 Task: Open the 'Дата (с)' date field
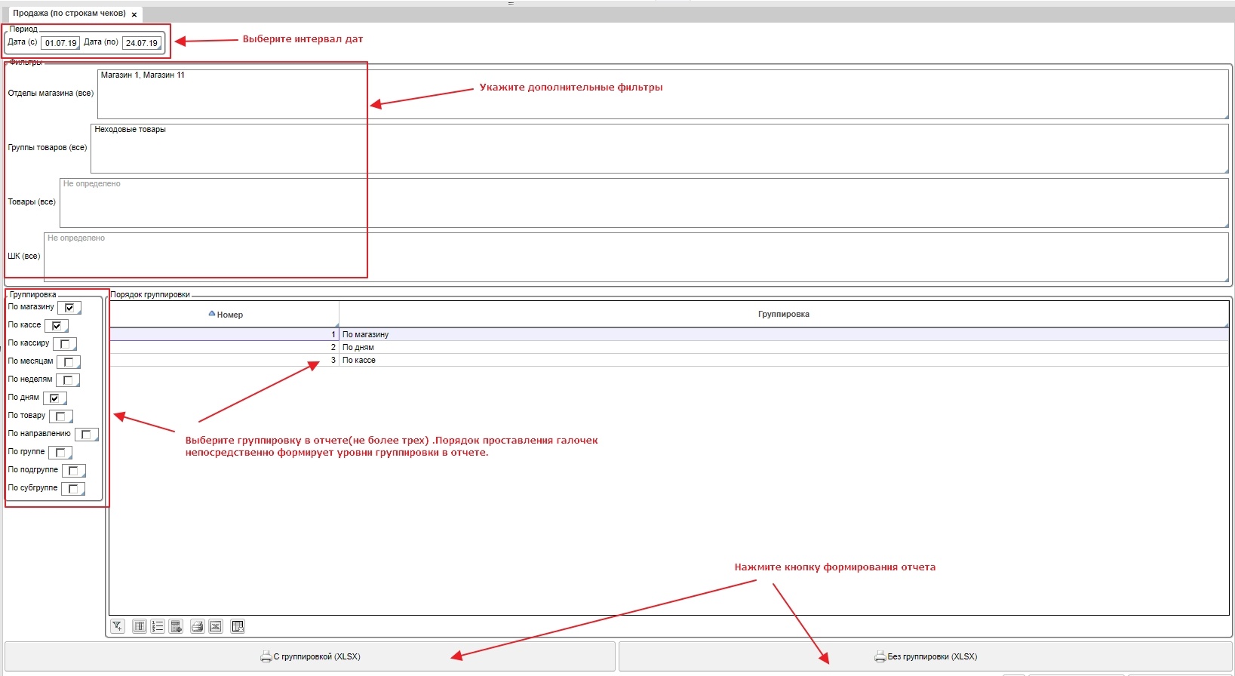(x=60, y=43)
